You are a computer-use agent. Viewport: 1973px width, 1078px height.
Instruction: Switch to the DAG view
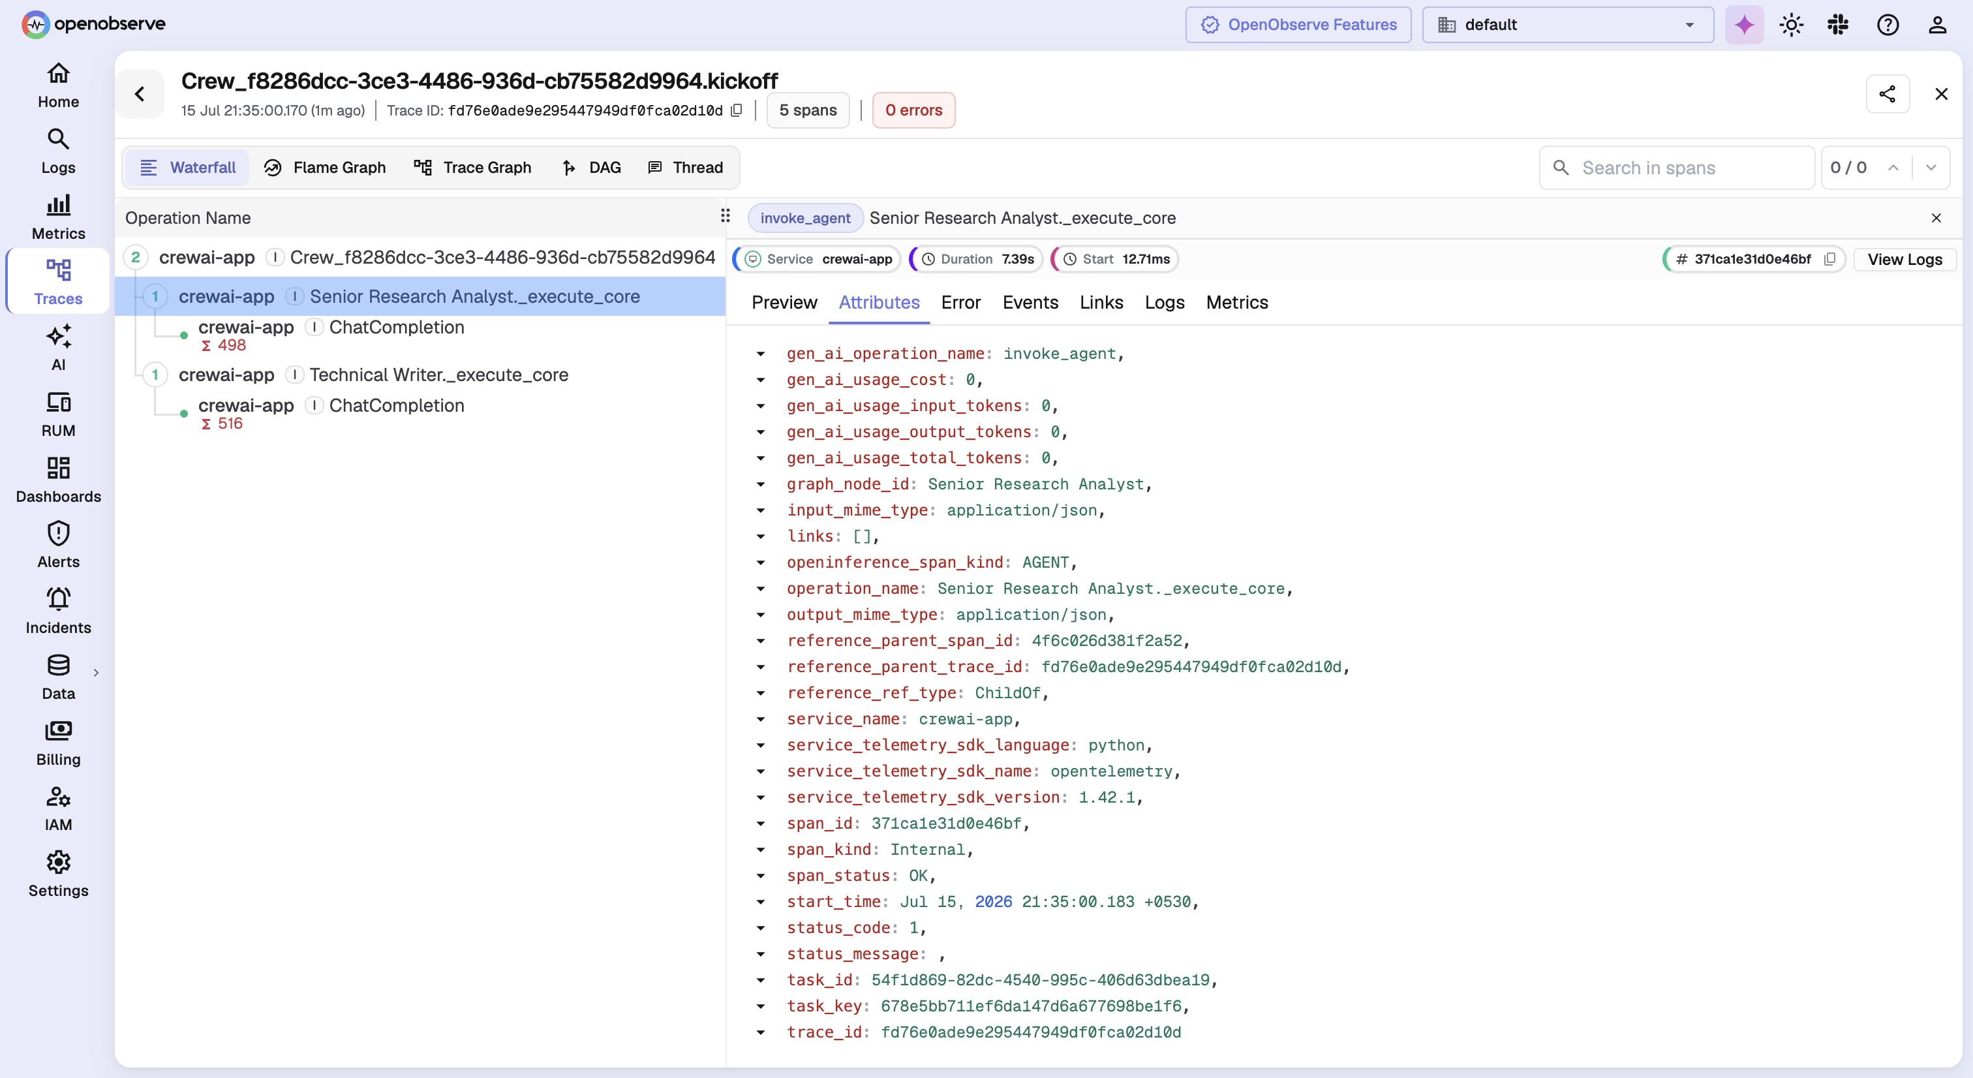pos(591,167)
